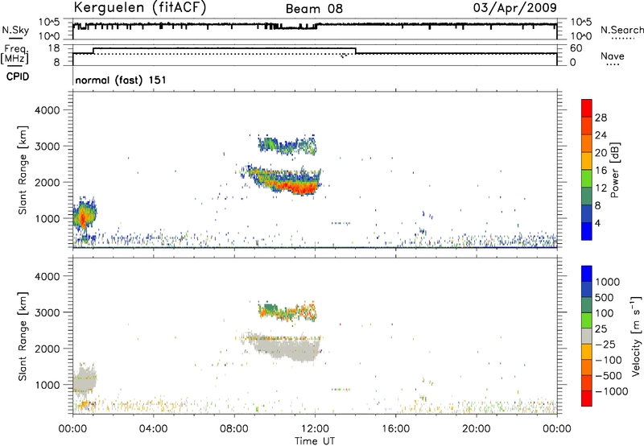Click the -25 tick on Velocity colorbar
The height and width of the screenshot is (446, 644).
point(605,344)
